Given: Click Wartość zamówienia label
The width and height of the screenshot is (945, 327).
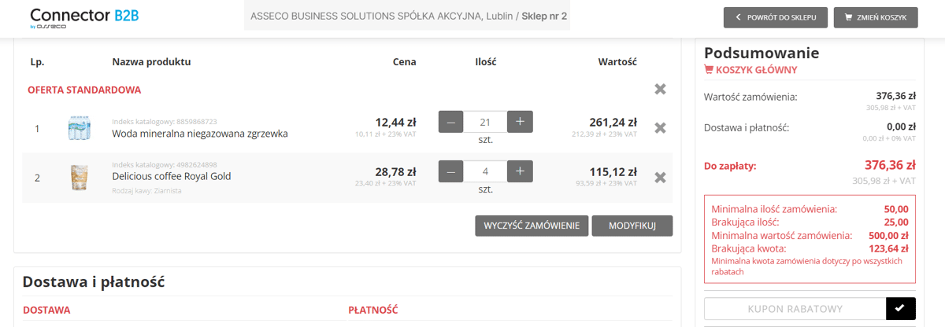Looking at the screenshot, I should coord(750,97).
